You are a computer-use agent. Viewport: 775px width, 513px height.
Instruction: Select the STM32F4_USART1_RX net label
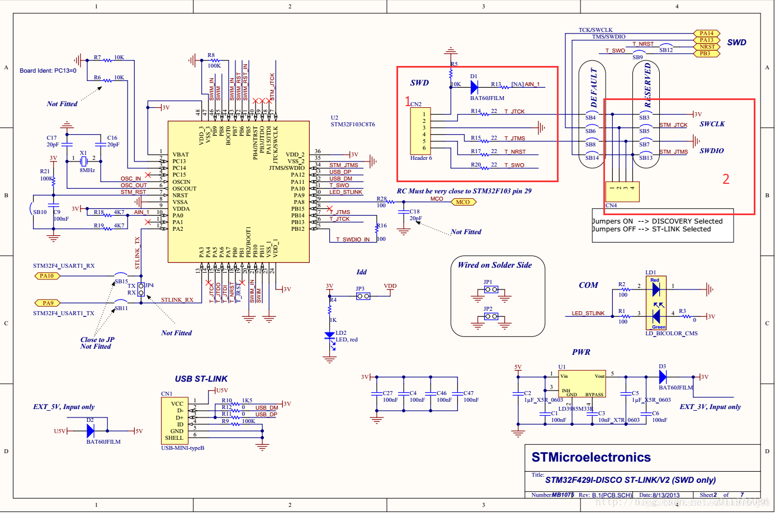64,266
